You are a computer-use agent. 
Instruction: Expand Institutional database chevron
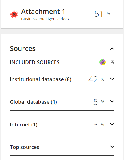click(x=112, y=79)
